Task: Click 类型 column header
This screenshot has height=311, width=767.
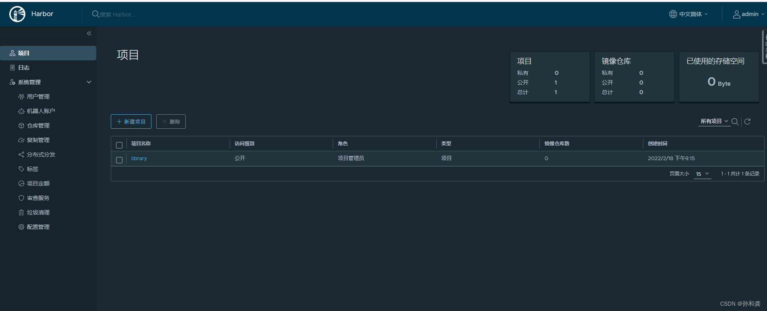Action: (x=446, y=144)
